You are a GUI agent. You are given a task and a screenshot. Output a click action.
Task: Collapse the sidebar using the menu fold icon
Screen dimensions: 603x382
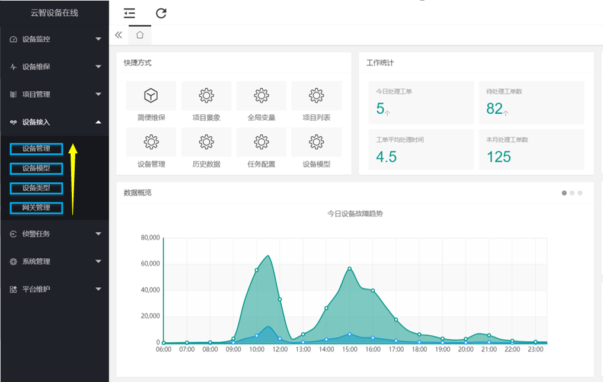(130, 14)
